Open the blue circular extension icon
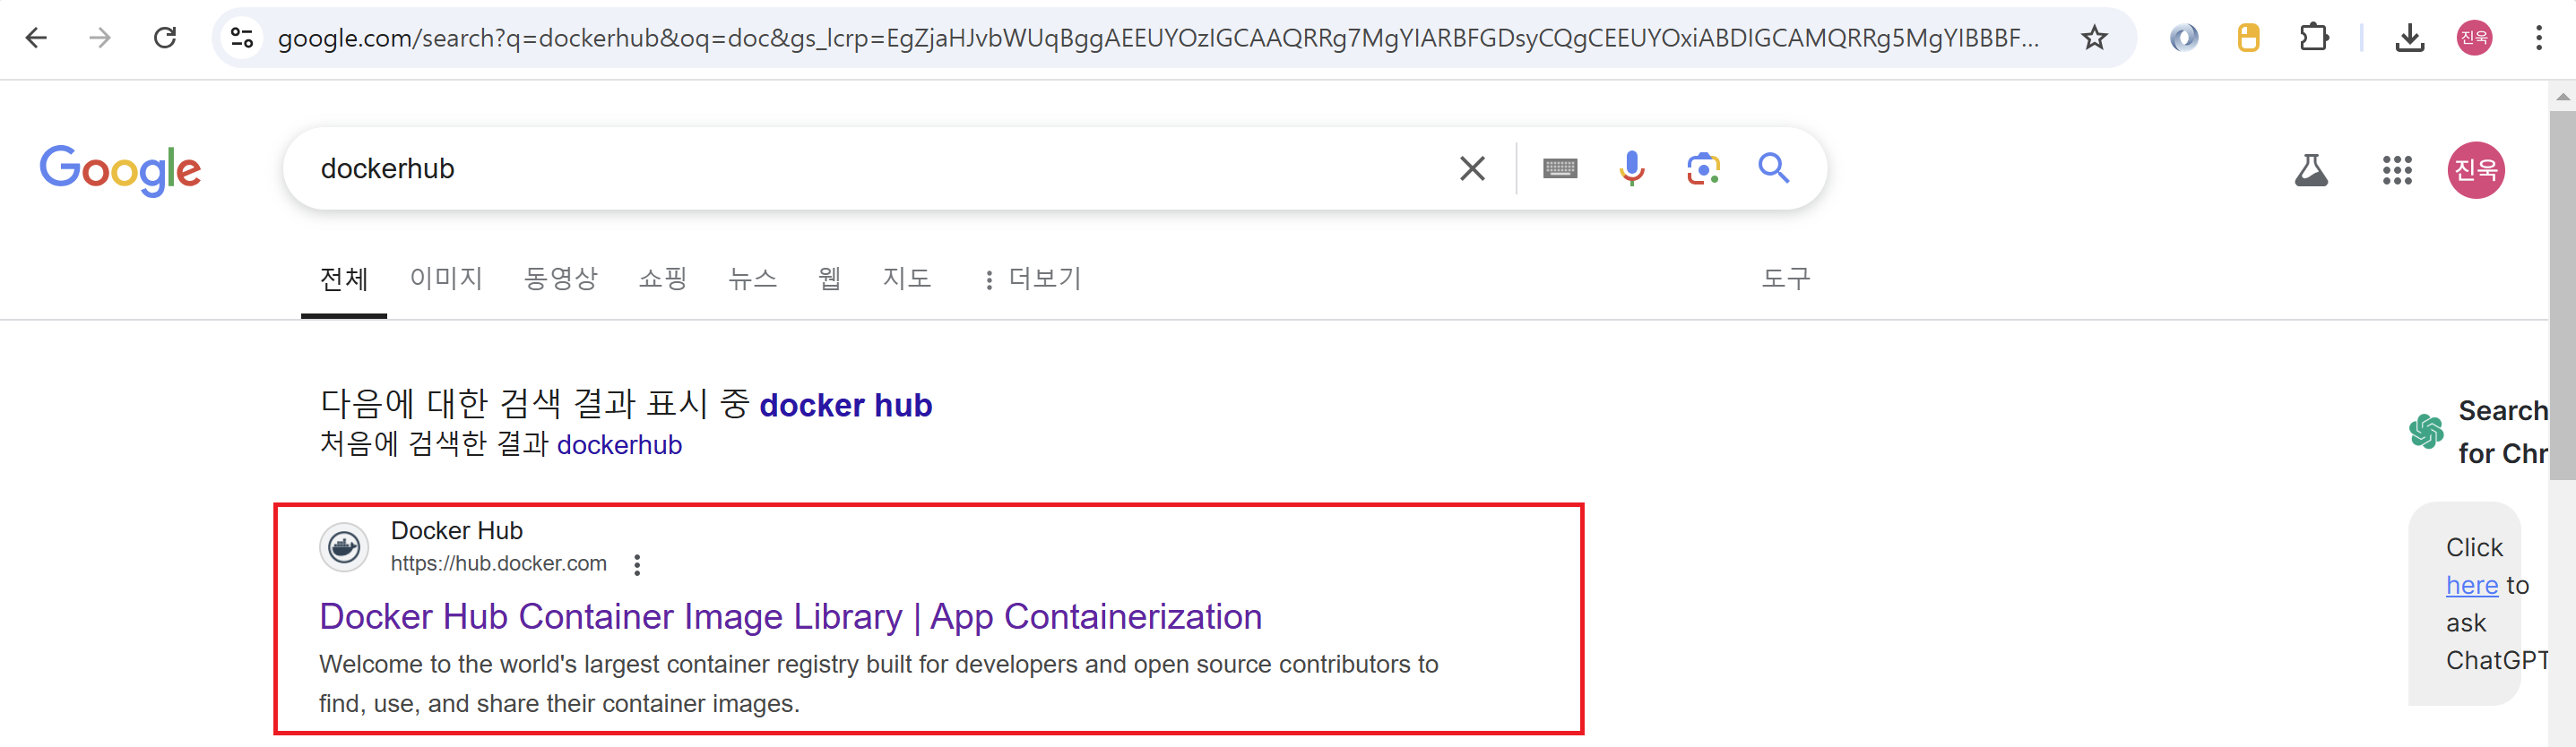 (2184, 38)
